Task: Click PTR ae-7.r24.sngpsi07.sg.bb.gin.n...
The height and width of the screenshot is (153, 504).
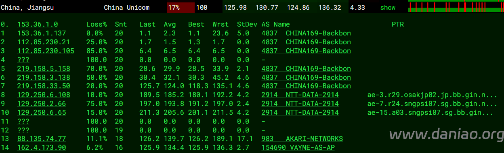Action: click(433, 104)
